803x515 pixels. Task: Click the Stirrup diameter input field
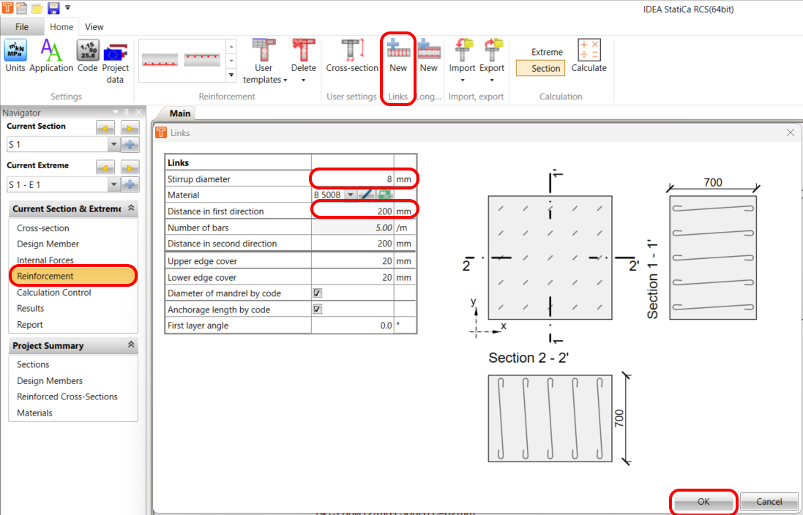353,179
